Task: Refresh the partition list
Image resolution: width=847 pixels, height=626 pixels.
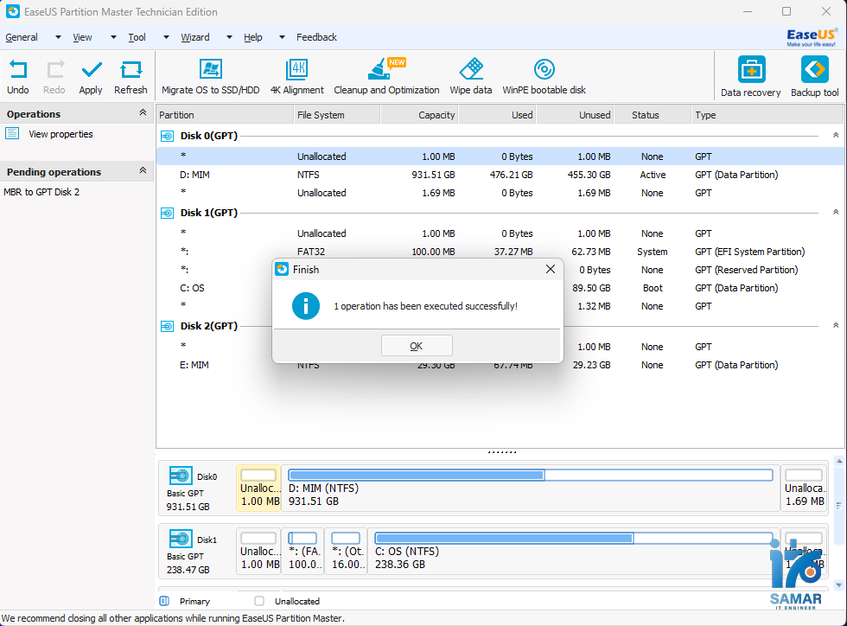Action: [x=131, y=76]
